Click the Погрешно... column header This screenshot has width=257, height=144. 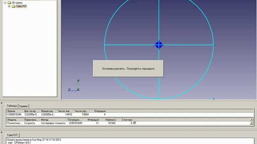point(75,120)
